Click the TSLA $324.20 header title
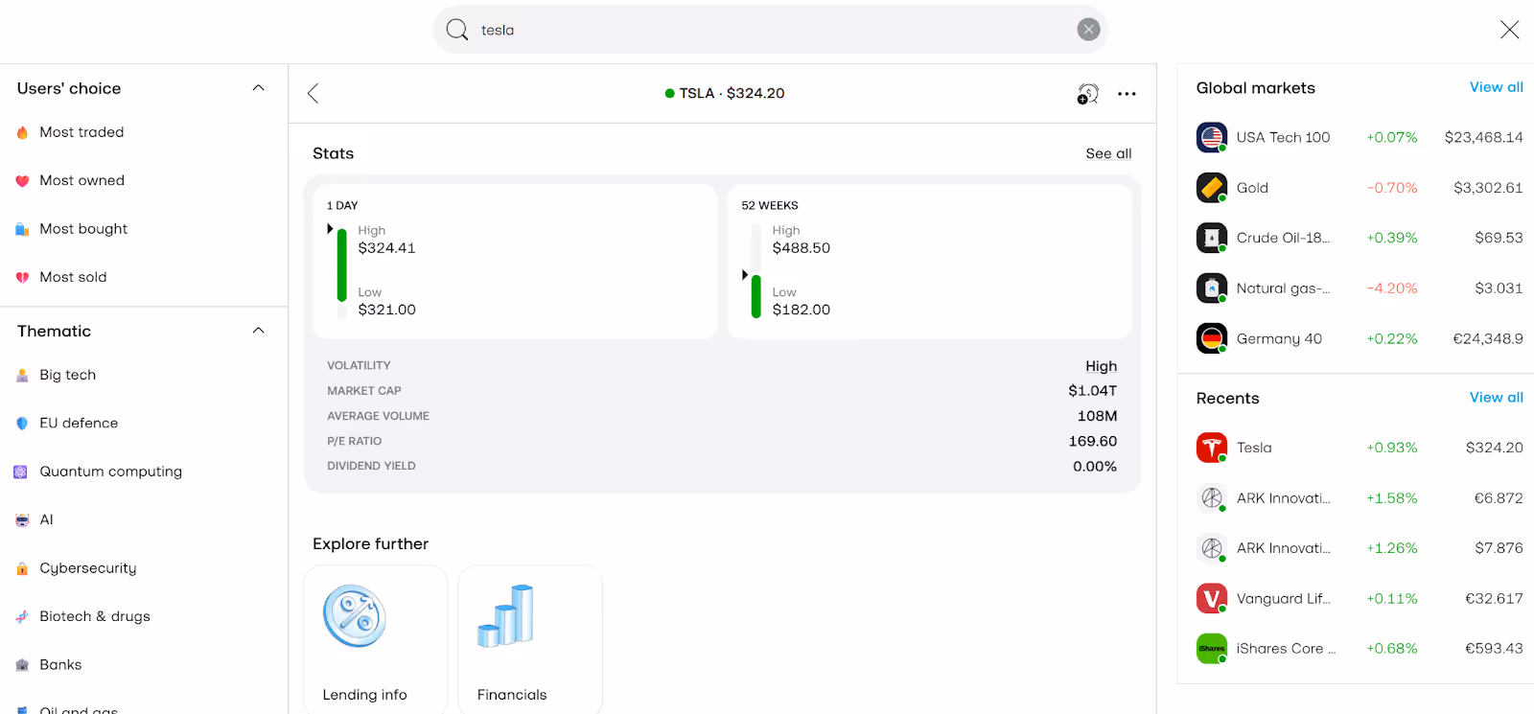Viewport: 1534px width, 714px height. (x=725, y=93)
